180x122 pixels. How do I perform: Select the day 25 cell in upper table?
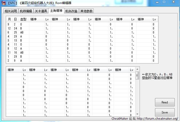[x=16, y=32]
